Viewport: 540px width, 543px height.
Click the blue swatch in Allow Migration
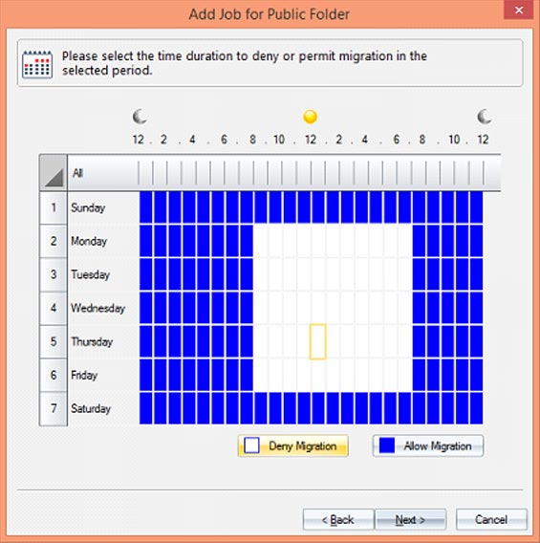pos(387,445)
